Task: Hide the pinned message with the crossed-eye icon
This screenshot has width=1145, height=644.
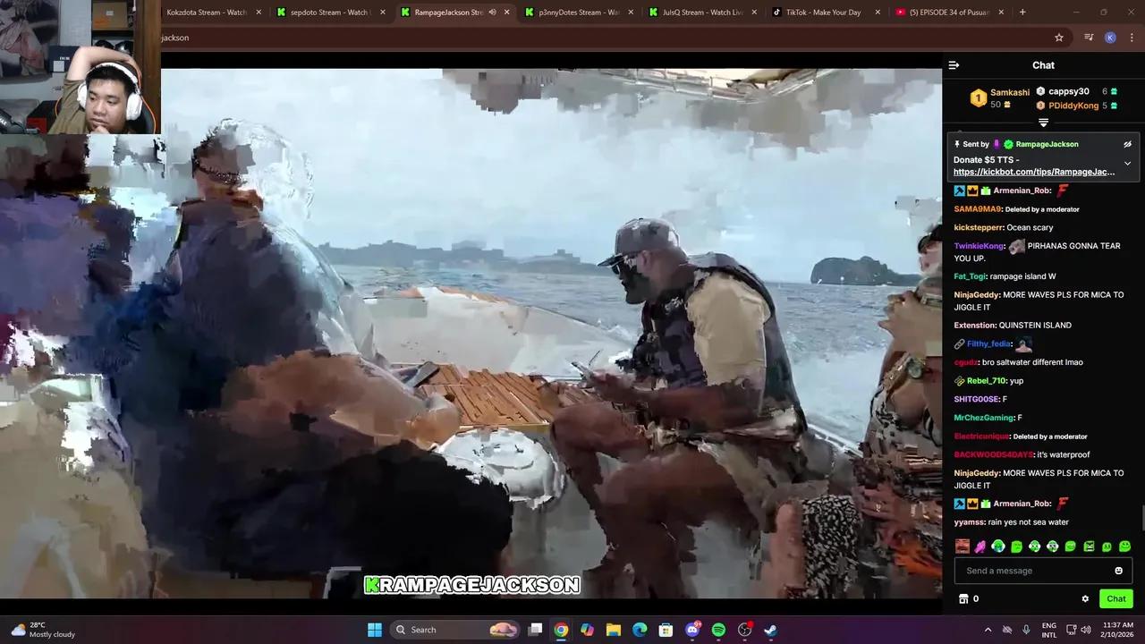Action: [1127, 144]
